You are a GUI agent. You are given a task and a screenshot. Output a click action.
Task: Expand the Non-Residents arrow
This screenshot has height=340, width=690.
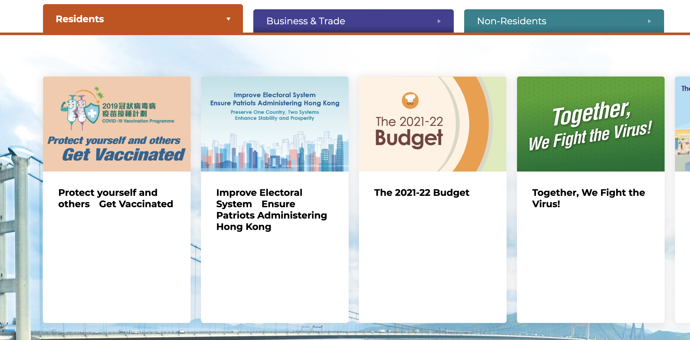pyautogui.click(x=649, y=21)
